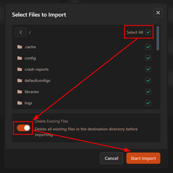Click the Start Import button
This screenshot has width=173, height=173.
pos(143,158)
